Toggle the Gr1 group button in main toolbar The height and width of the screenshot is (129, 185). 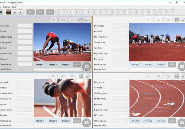click(x=30, y=12)
